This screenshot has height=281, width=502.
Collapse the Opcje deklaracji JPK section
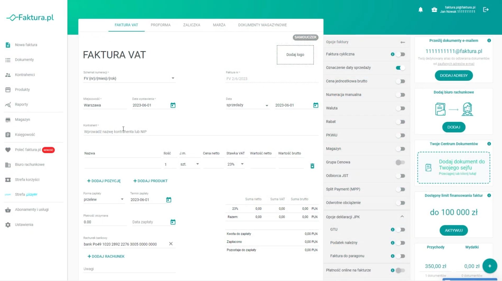402,217
